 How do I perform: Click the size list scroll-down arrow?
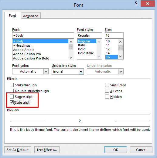point(120,56)
